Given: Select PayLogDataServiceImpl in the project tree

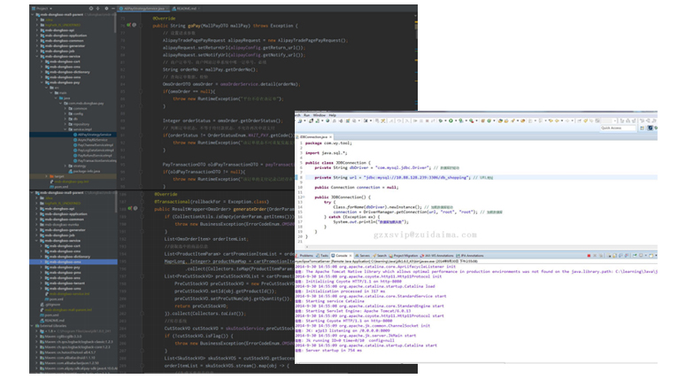Looking at the screenshot, I should click(x=93, y=151).
